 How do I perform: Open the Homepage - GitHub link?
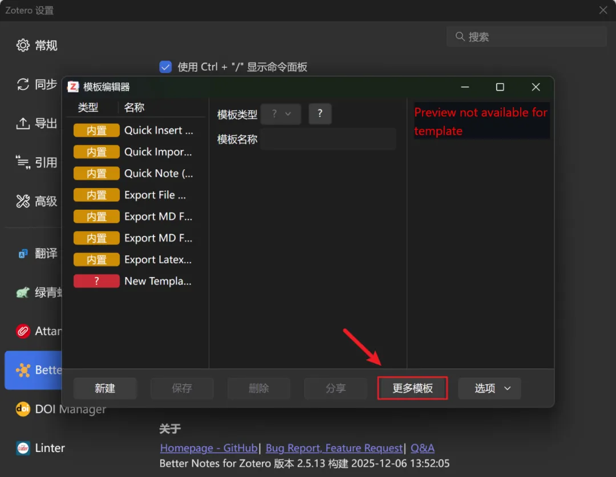coord(209,448)
